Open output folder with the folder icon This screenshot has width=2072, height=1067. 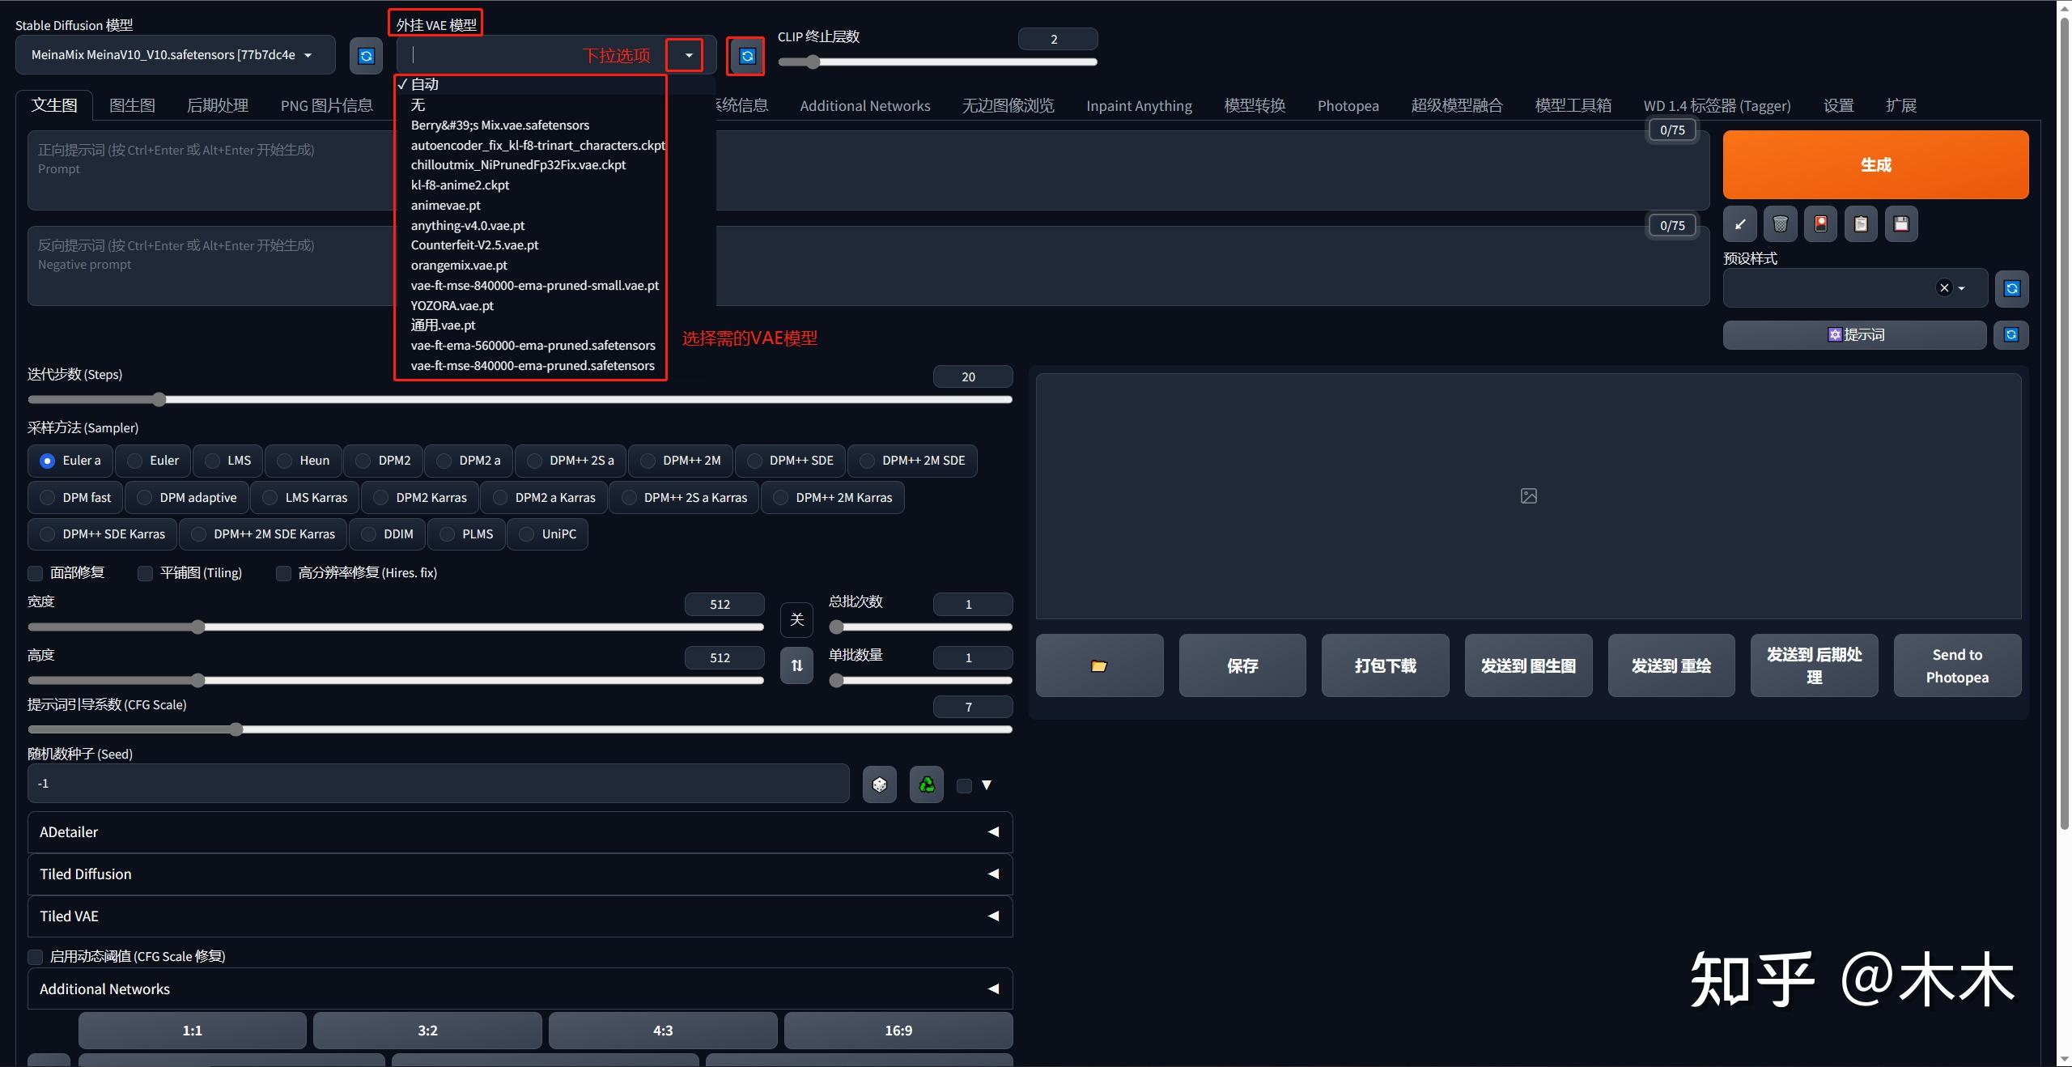click(1099, 665)
